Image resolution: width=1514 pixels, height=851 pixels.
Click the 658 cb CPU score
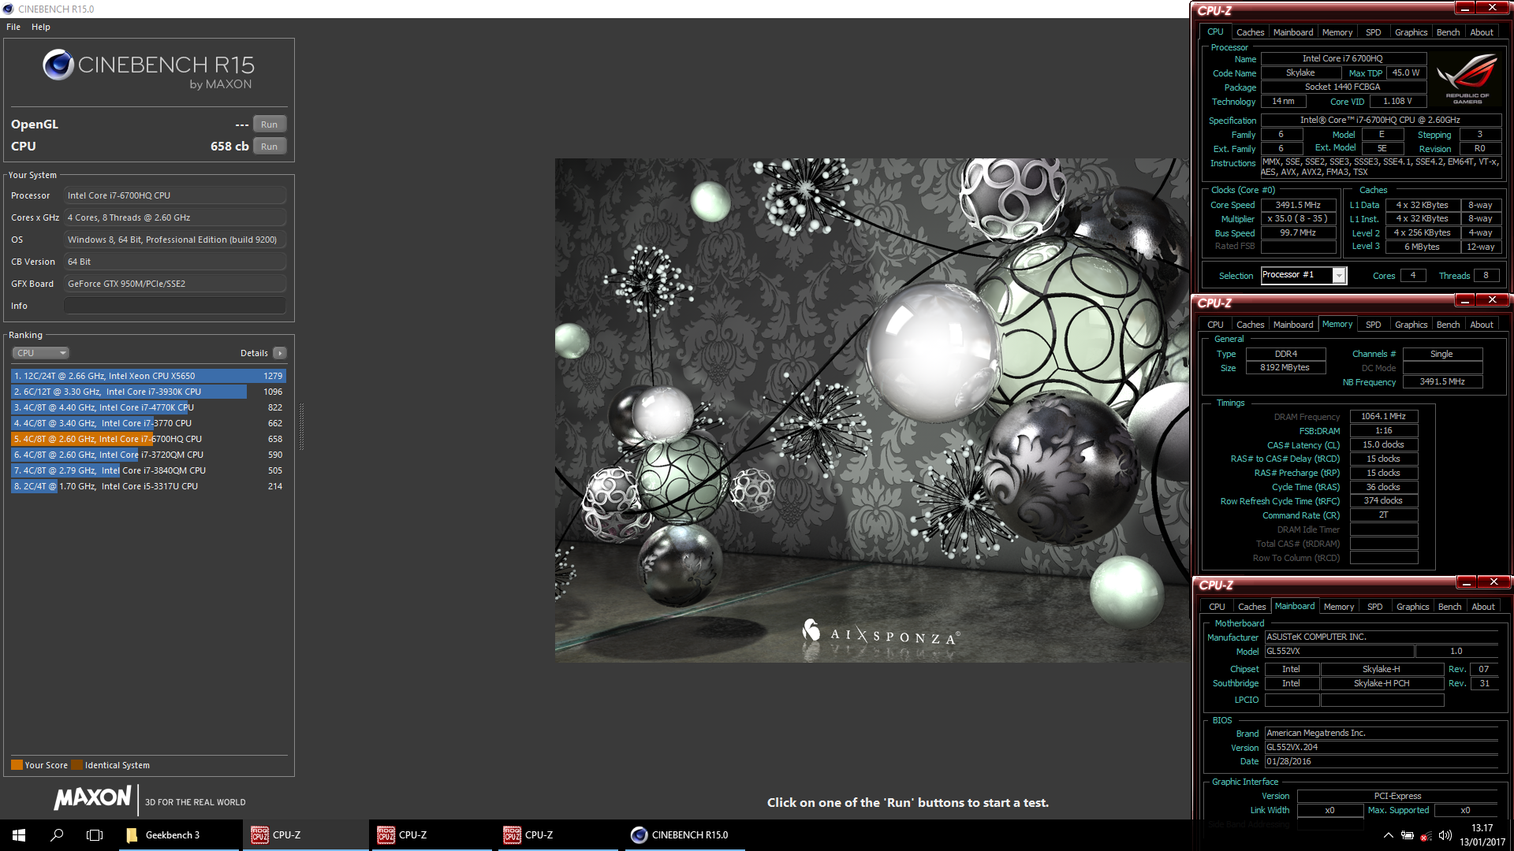(229, 147)
